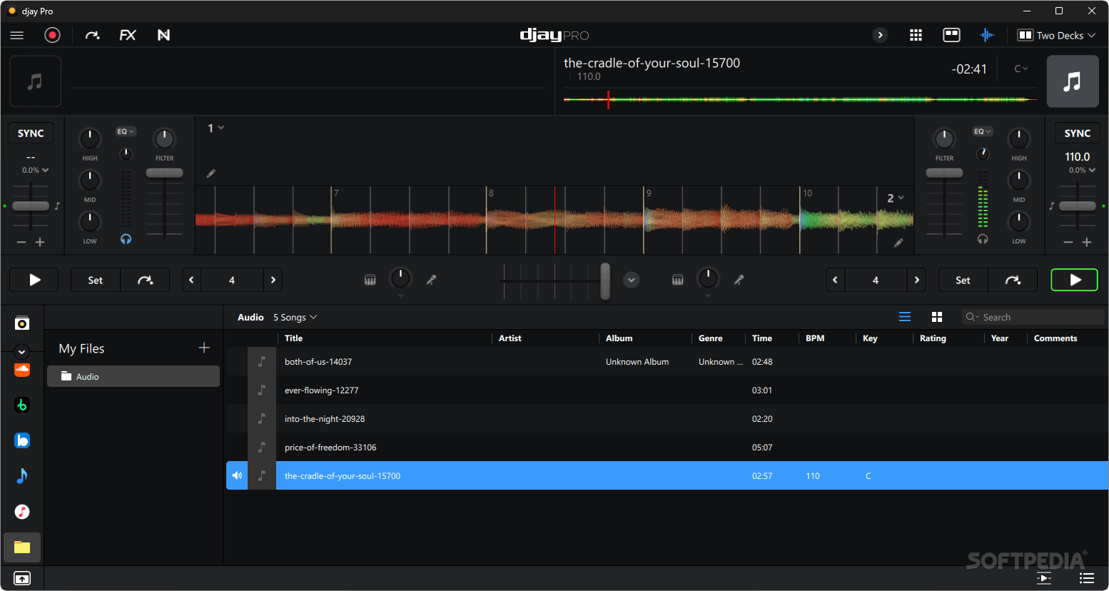Screen dimensions: 1109x591
Task: Select track into-the-night-20928
Action: [667, 419]
